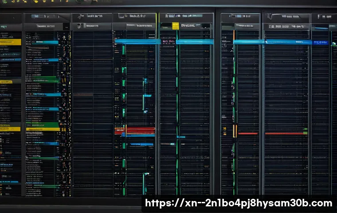Select the yellow icon in the top toolbar

pos(36,2)
